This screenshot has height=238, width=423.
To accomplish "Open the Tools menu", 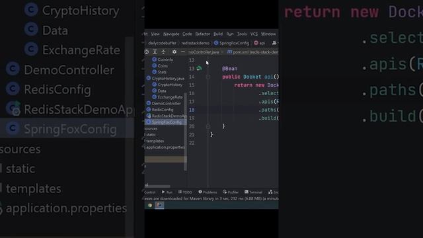I will 242,34.
